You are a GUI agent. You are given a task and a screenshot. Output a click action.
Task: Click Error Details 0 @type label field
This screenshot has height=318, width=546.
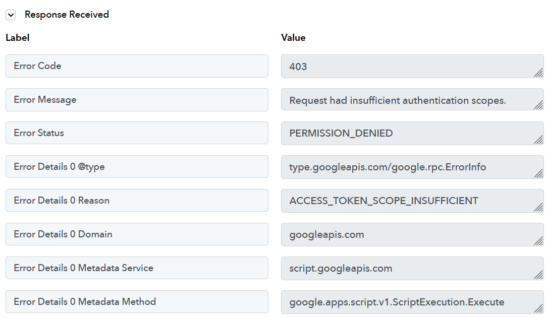click(137, 167)
